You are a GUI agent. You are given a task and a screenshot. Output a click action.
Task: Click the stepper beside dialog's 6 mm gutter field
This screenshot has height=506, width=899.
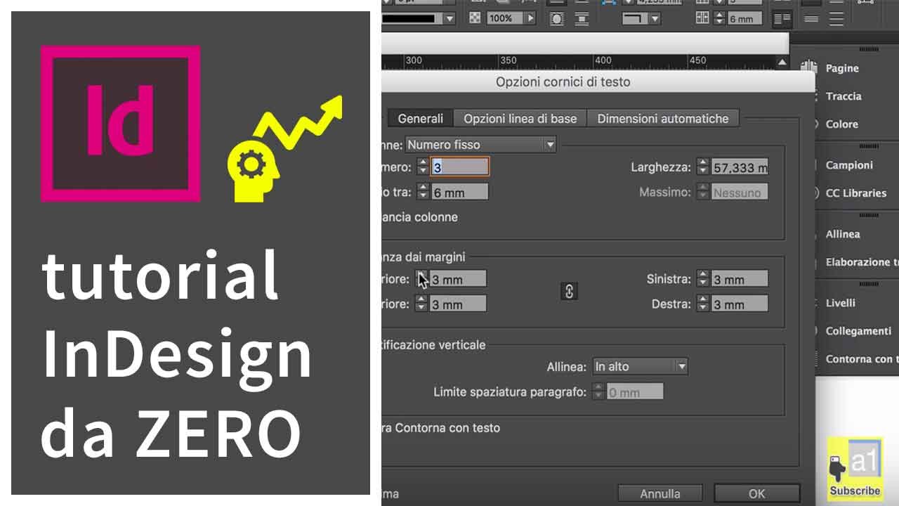[422, 192]
